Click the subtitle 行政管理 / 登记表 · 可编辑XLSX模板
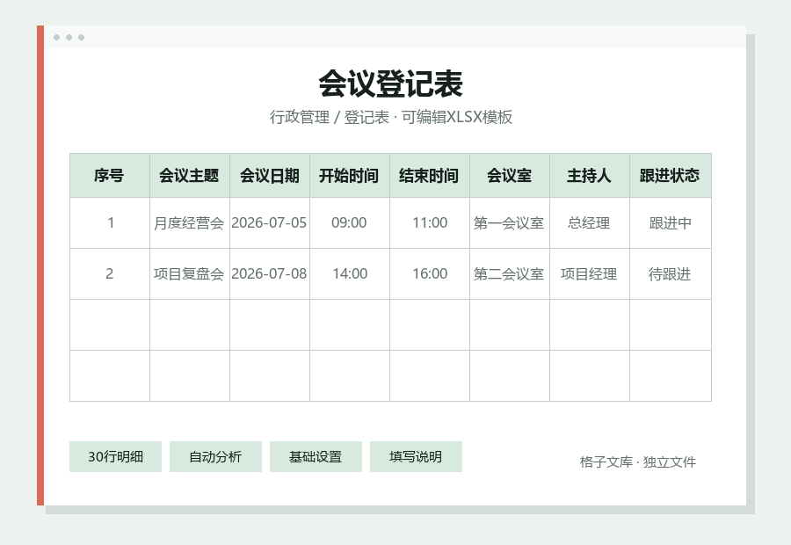 click(390, 117)
